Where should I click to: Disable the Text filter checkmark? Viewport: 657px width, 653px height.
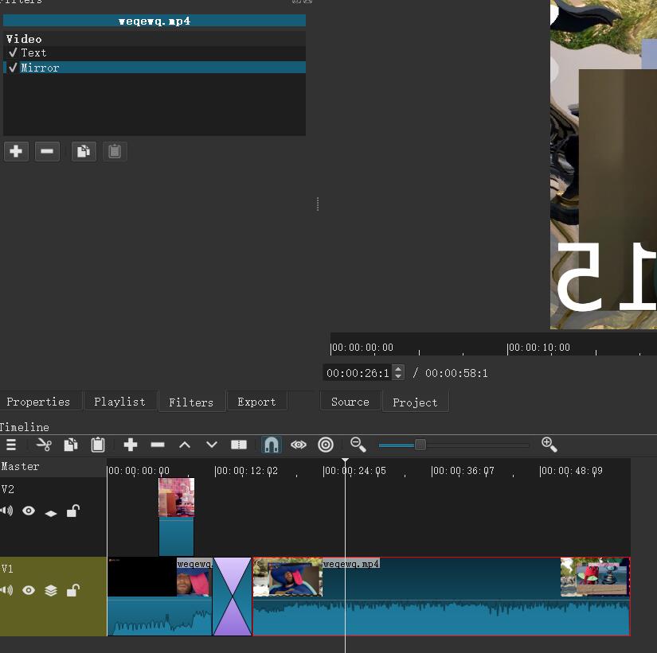pos(13,52)
